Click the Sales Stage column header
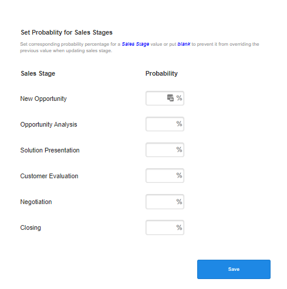287x289 pixels. pyautogui.click(x=38, y=73)
